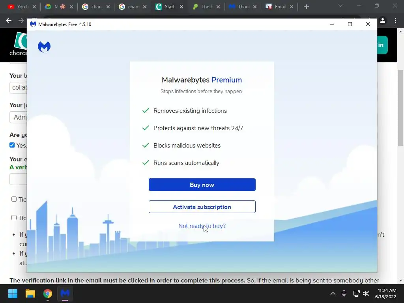Click the microphone icon in system tray
The height and width of the screenshot is (303, 404).
344,294
